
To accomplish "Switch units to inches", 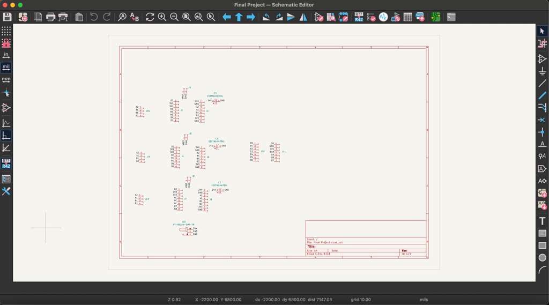I will (x=6, y=55).
